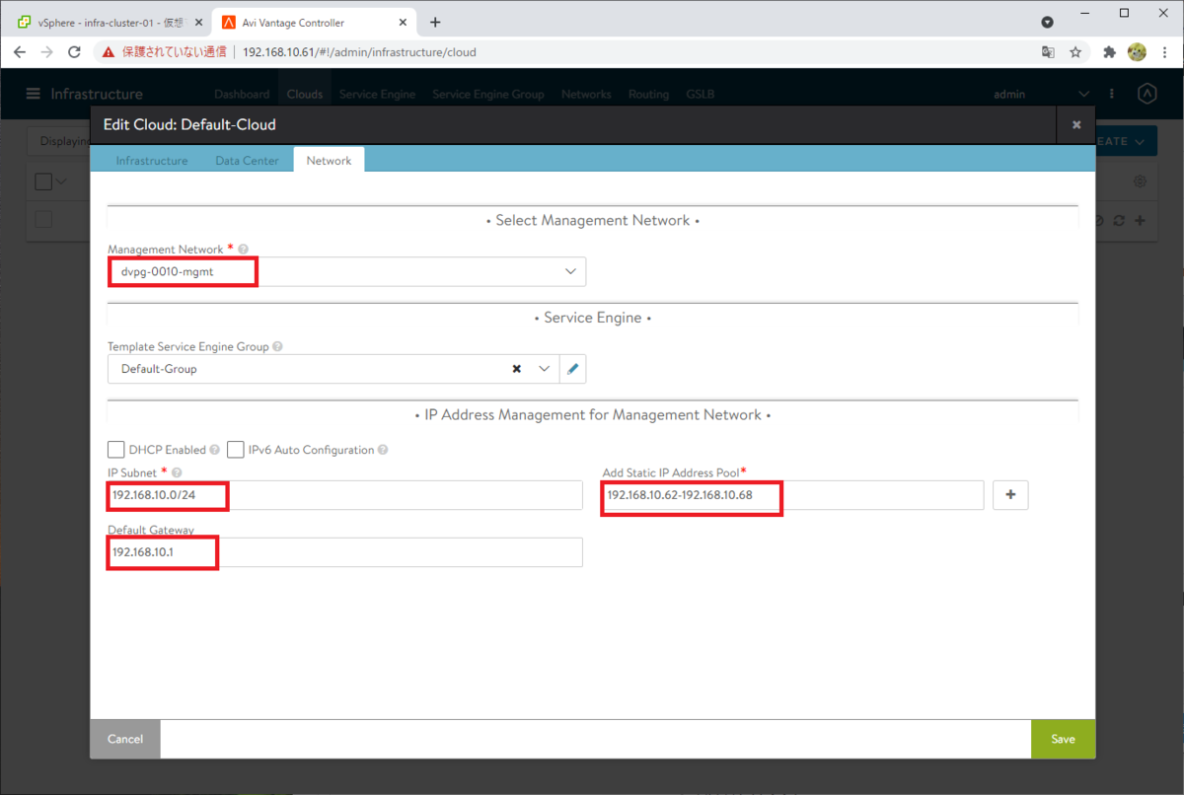Open the Service Engine Group menu item
The height and width of the screenshot is (795, 1184).
[x=488, y=95]
